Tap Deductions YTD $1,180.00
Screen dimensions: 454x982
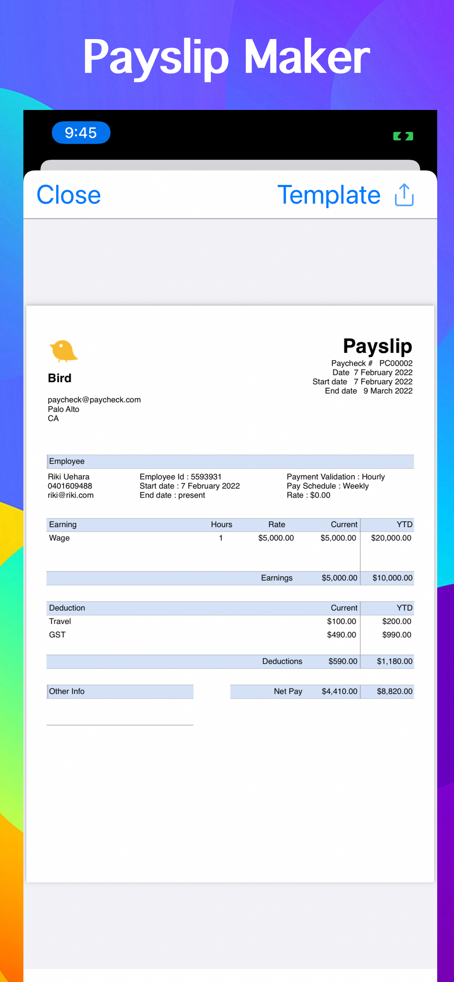(x=394, y=661)
